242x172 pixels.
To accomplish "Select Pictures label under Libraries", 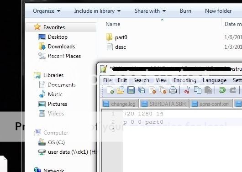I will click(x=58, y=104).
